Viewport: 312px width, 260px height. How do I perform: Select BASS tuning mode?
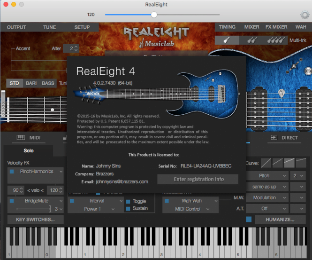point(48,83)
